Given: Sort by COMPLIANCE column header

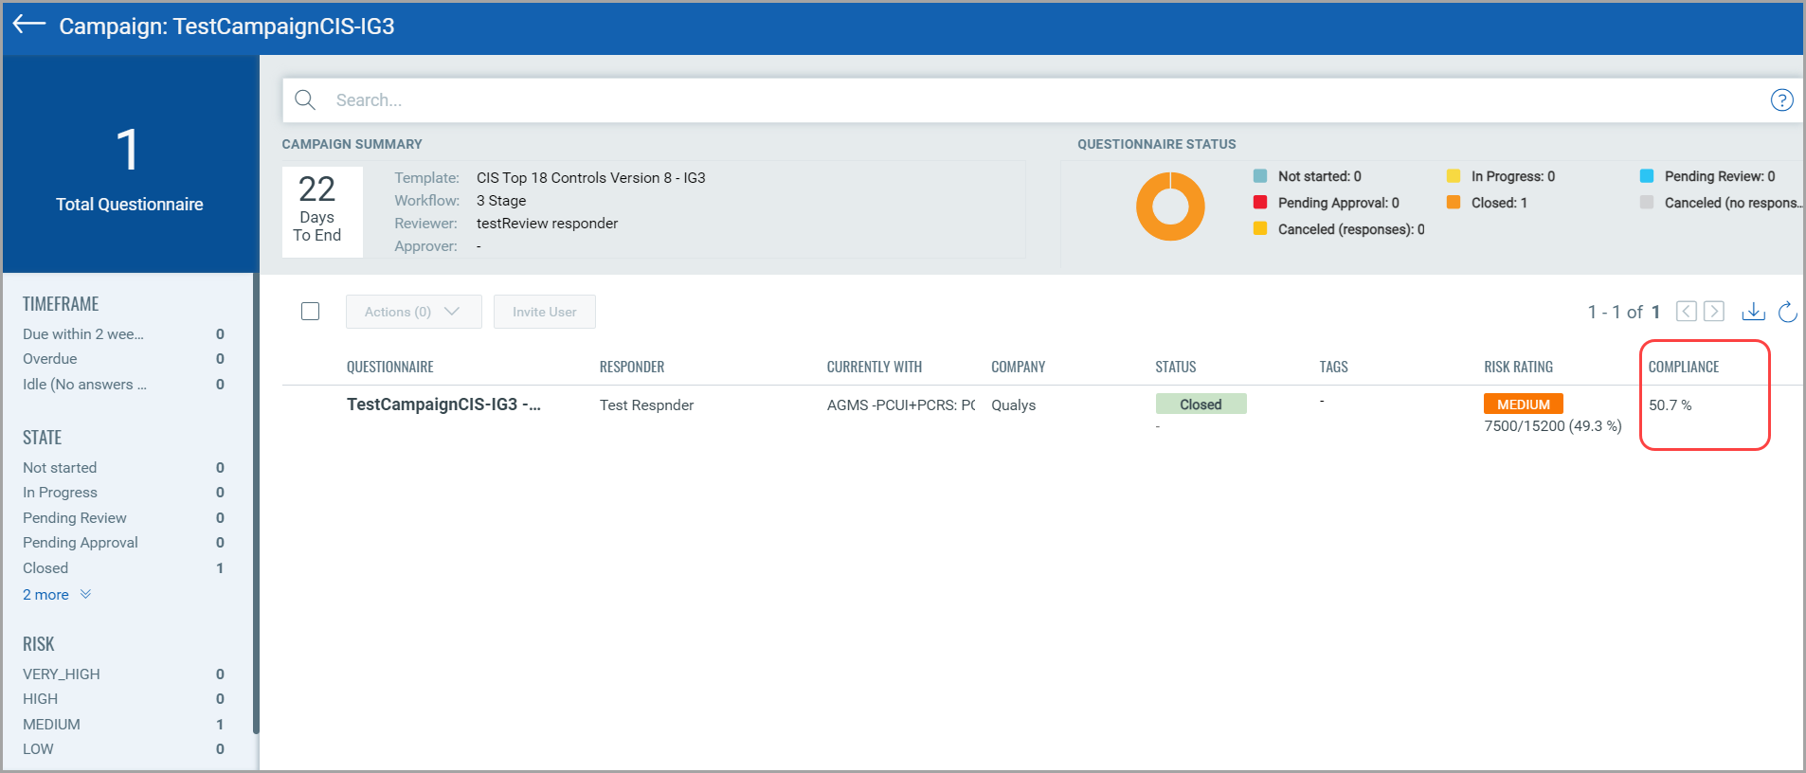Looking at the screenshot, I should (1683, 367).
